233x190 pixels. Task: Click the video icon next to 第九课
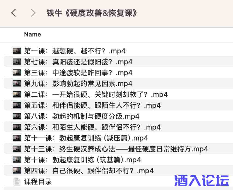click(16, 84)
